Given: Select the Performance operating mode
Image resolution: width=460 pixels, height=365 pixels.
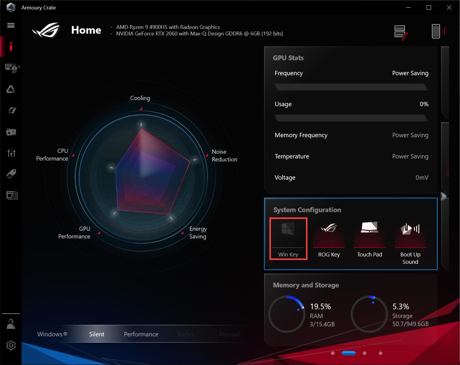Looking at the screenshot, I should coord(141,334).
